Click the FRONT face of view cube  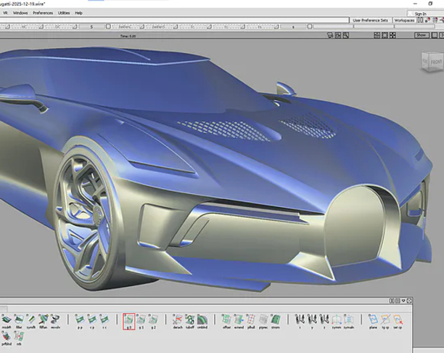tap(435, 63)
